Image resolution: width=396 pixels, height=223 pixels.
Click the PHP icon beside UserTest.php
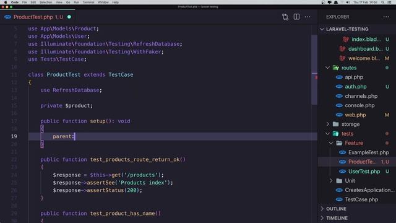[342, 172]
